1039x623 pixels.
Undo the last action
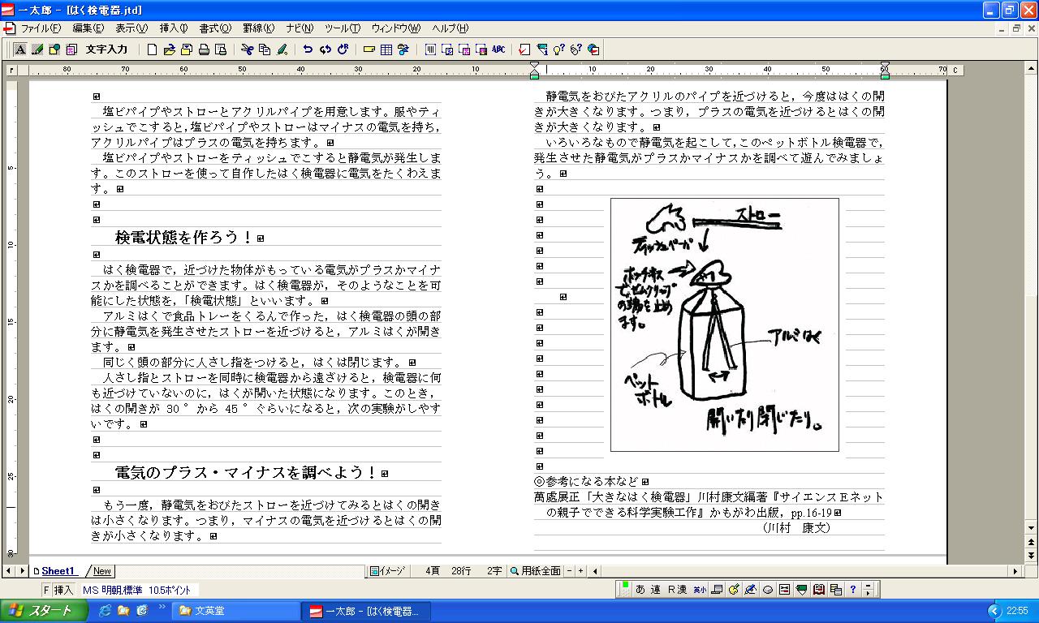(x=308, y=49)
